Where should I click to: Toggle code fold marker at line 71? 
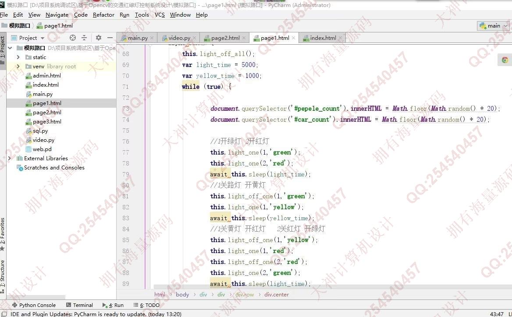[x=150, y=86]
